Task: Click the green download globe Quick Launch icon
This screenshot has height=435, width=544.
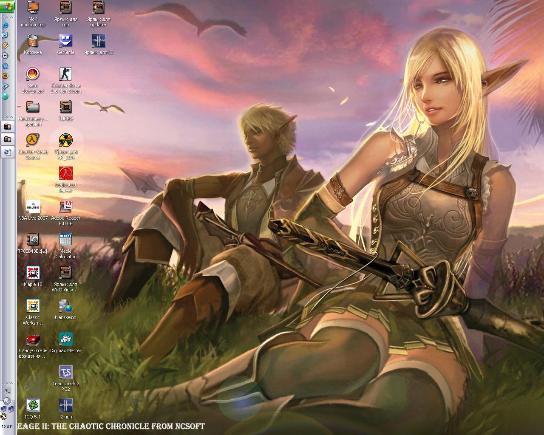Action: coord(6,96)
